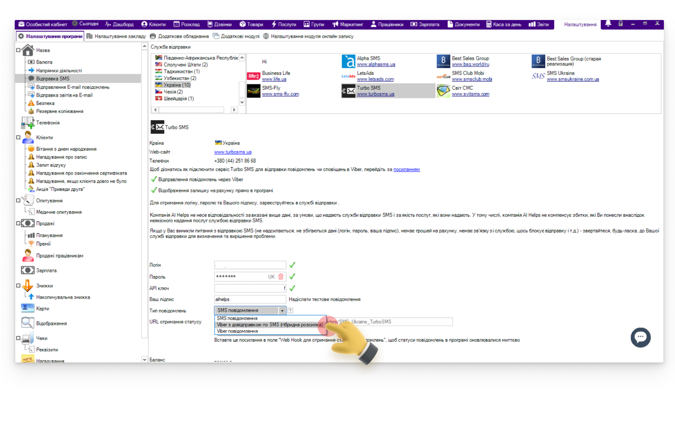This screenshot has height=421, width=675.
Task: Click Надіслати тестове повідомлення
Action: click(325, 299)
